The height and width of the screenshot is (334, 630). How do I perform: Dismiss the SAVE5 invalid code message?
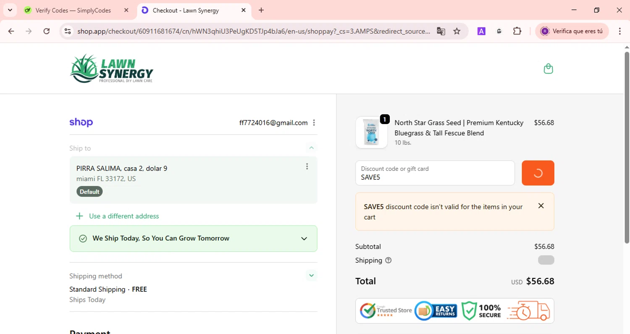click(541, 206)
